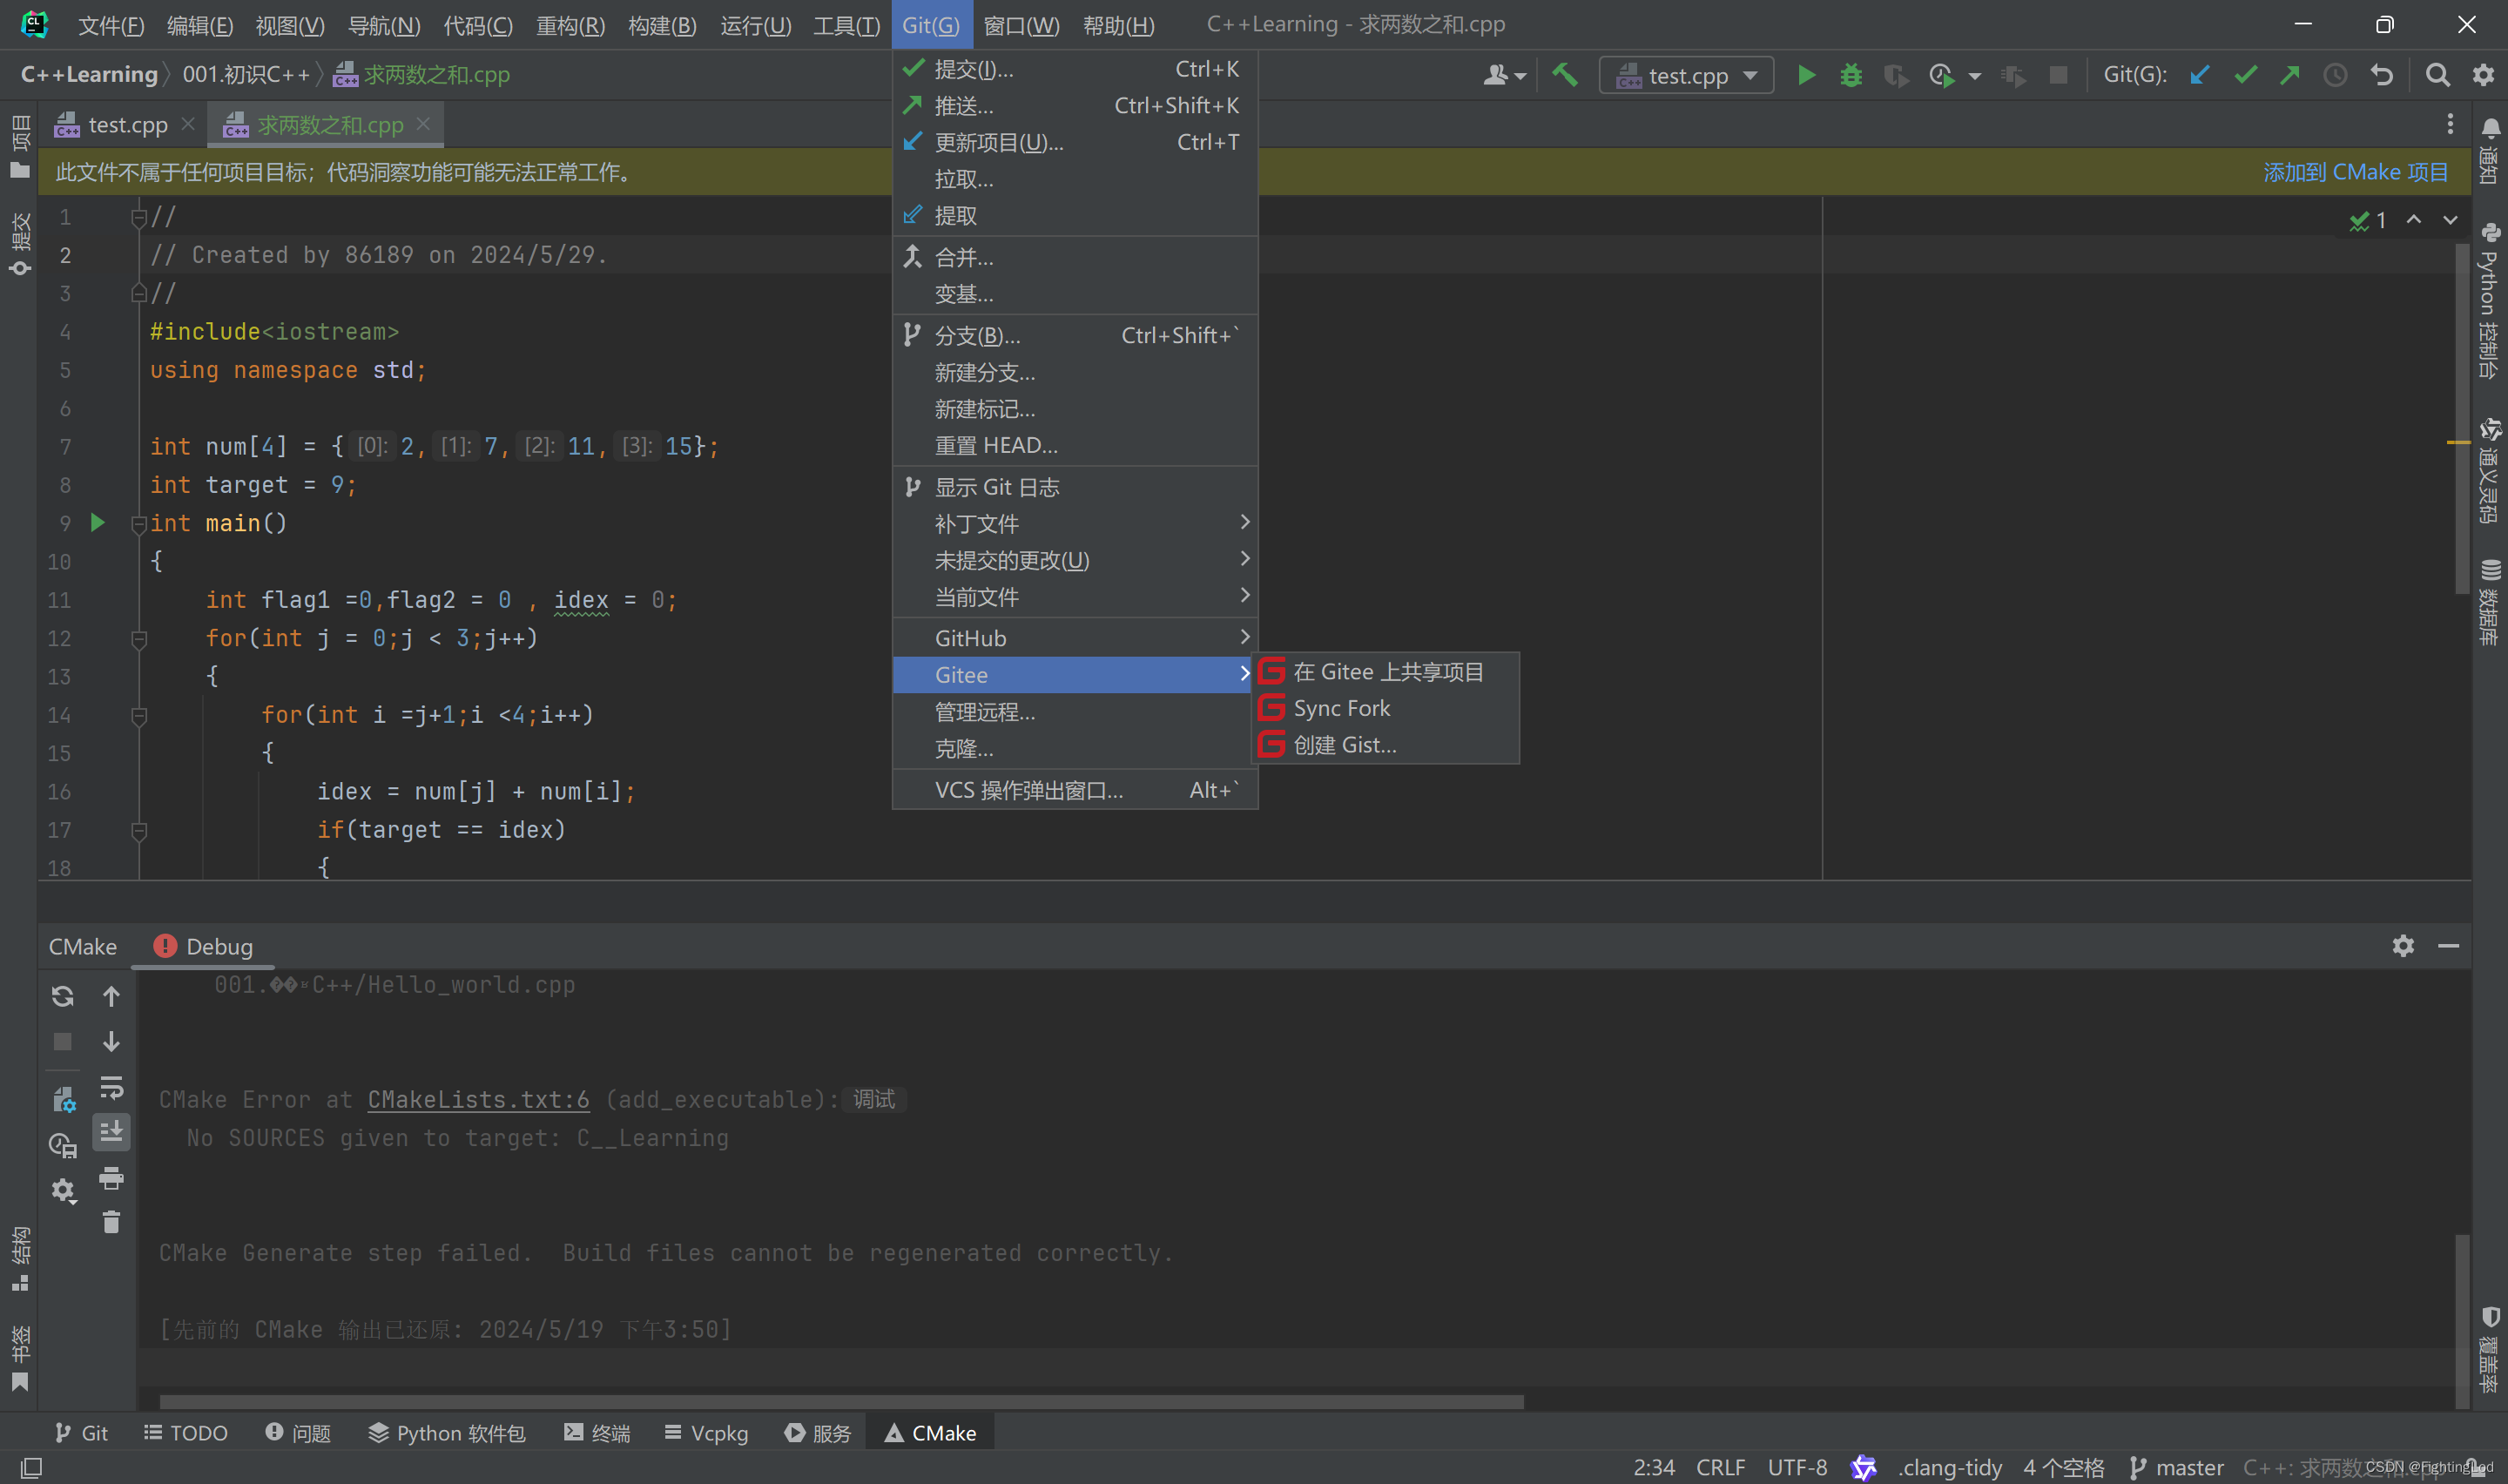Select 'Sync Fork' from Gitee submenu

tap(1342, 706)
